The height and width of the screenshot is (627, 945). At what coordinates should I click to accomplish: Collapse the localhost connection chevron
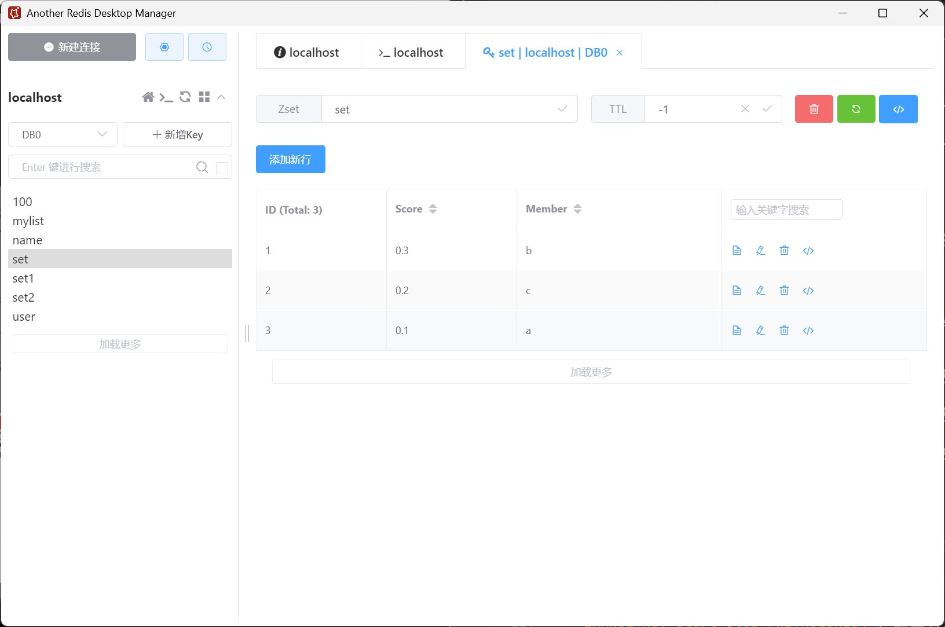tap(221, 97)
